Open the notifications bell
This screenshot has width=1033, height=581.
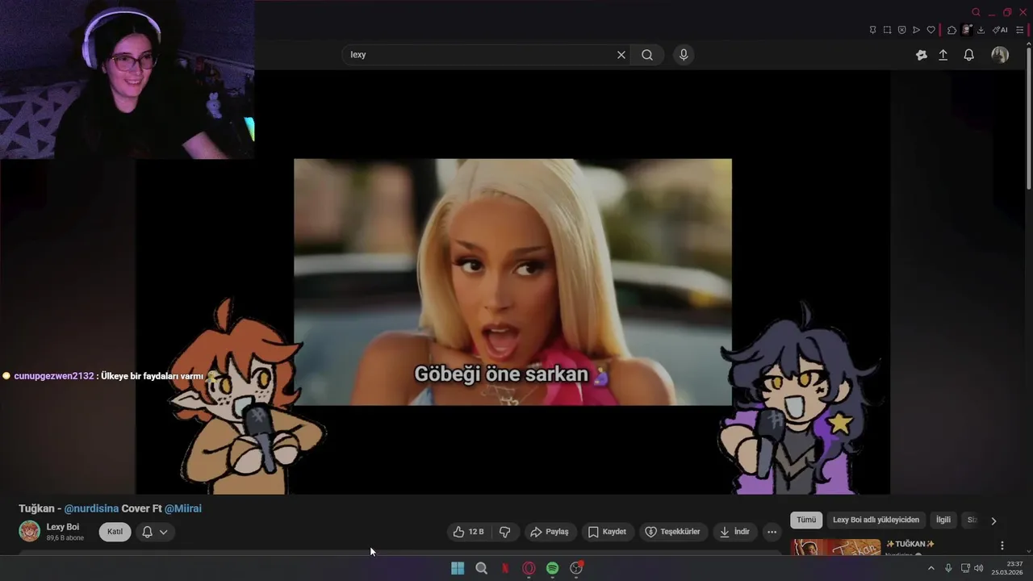(969, 55)
